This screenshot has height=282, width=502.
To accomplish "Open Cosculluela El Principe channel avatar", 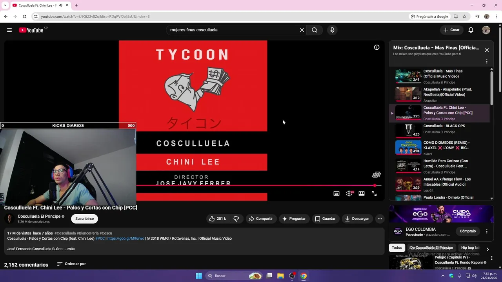I will [x=9, y=219].
